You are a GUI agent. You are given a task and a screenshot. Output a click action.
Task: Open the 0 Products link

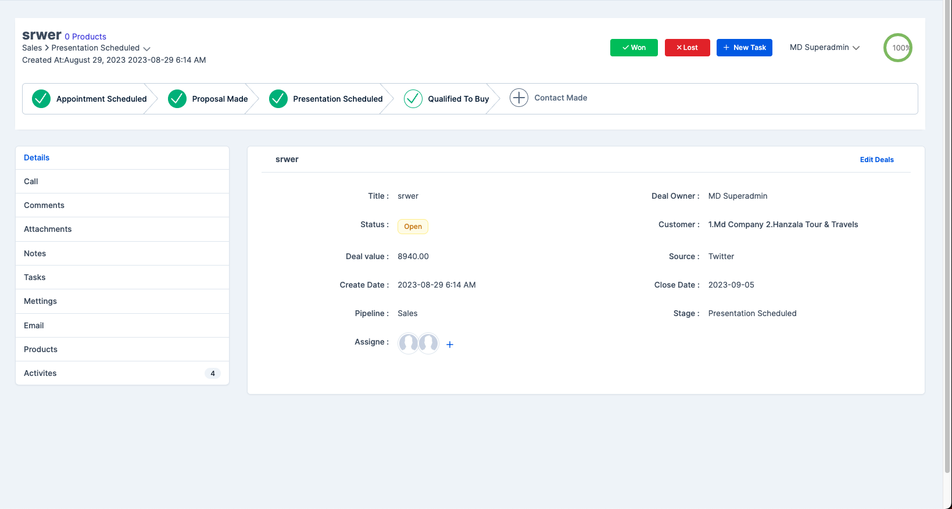(85, 37)
